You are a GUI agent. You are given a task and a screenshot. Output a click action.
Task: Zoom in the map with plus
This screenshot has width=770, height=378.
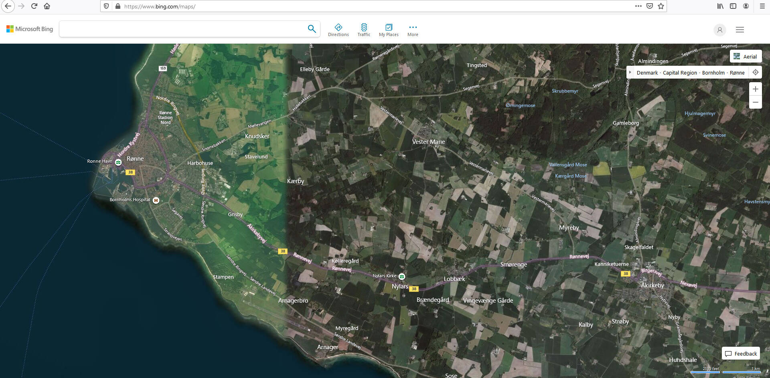(756, 89)
